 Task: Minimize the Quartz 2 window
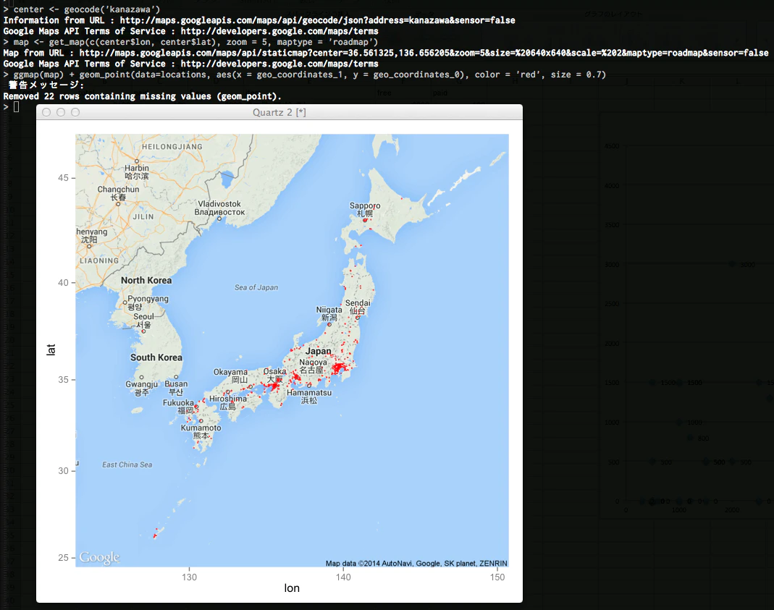click(61, 112)
